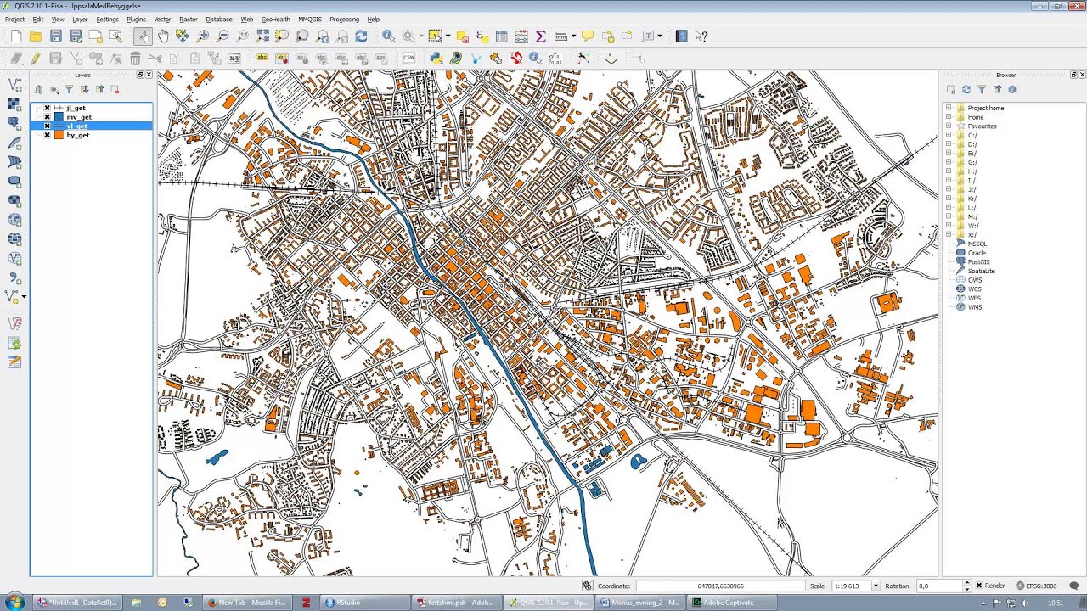1087x611 pixels.
Task: Open the Raster menu
Action: (189, 19)
